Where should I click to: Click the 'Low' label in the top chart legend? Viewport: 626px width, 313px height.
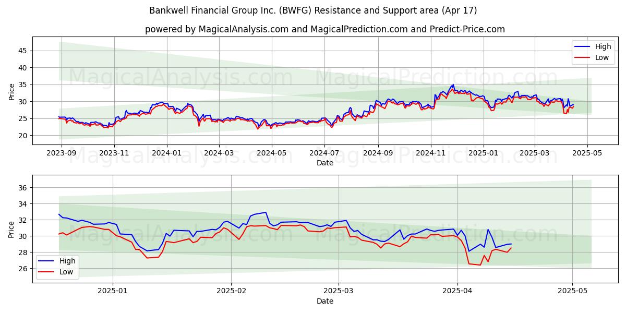(x=602, y=57)
